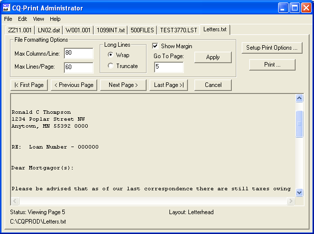Open the Help menu

(x=55, y=19)
